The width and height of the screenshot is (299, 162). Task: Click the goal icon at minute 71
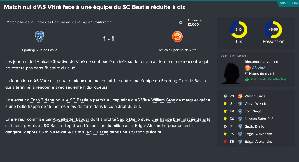coord(225,126)
